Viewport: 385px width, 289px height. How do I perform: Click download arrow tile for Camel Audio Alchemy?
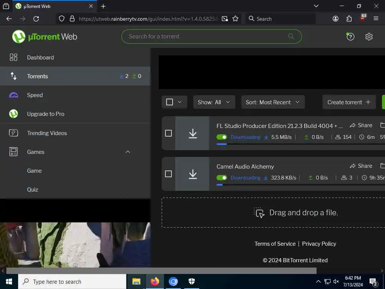[x=192, y=174]
